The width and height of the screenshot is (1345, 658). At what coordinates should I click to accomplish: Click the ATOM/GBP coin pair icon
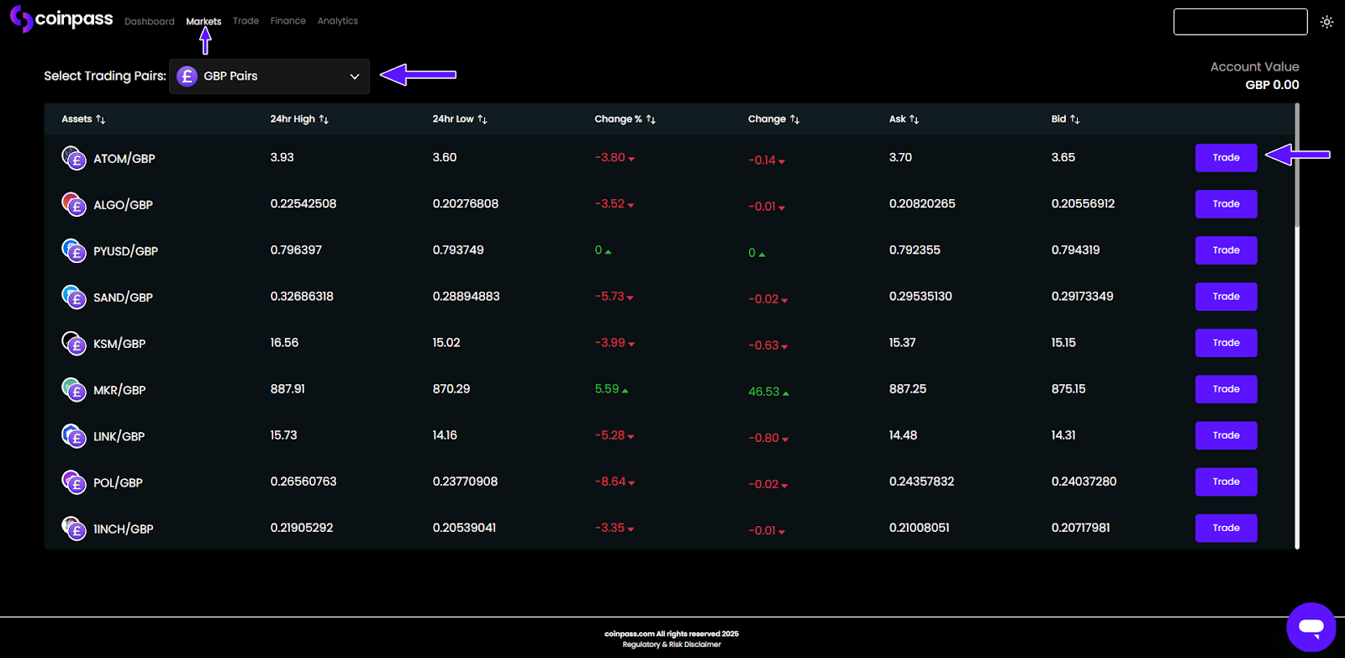[x=74, y=158]
